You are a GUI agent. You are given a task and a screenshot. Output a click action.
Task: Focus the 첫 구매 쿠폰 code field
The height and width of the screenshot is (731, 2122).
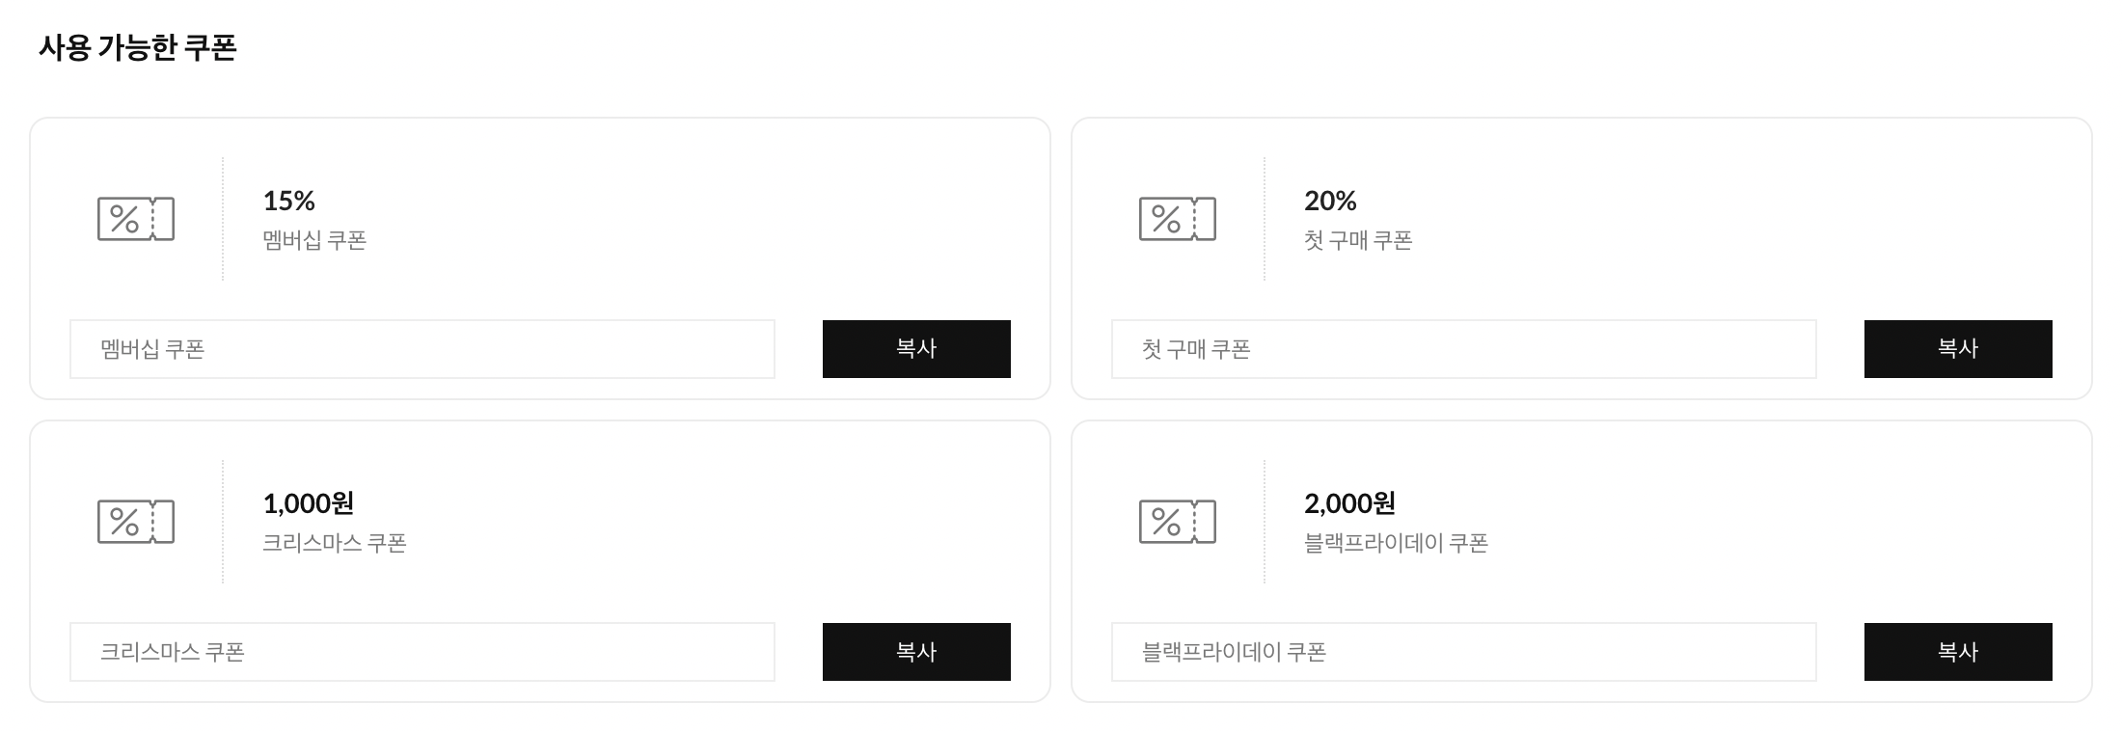[1464, 349]
